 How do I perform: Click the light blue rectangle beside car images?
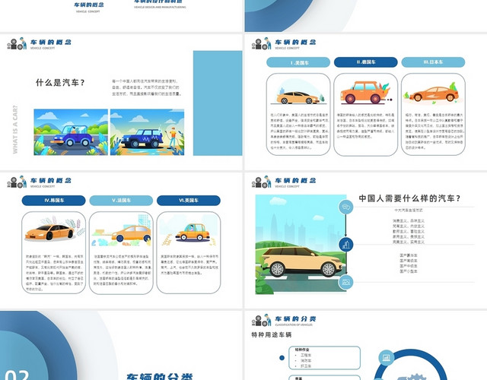tap(218, 103)
